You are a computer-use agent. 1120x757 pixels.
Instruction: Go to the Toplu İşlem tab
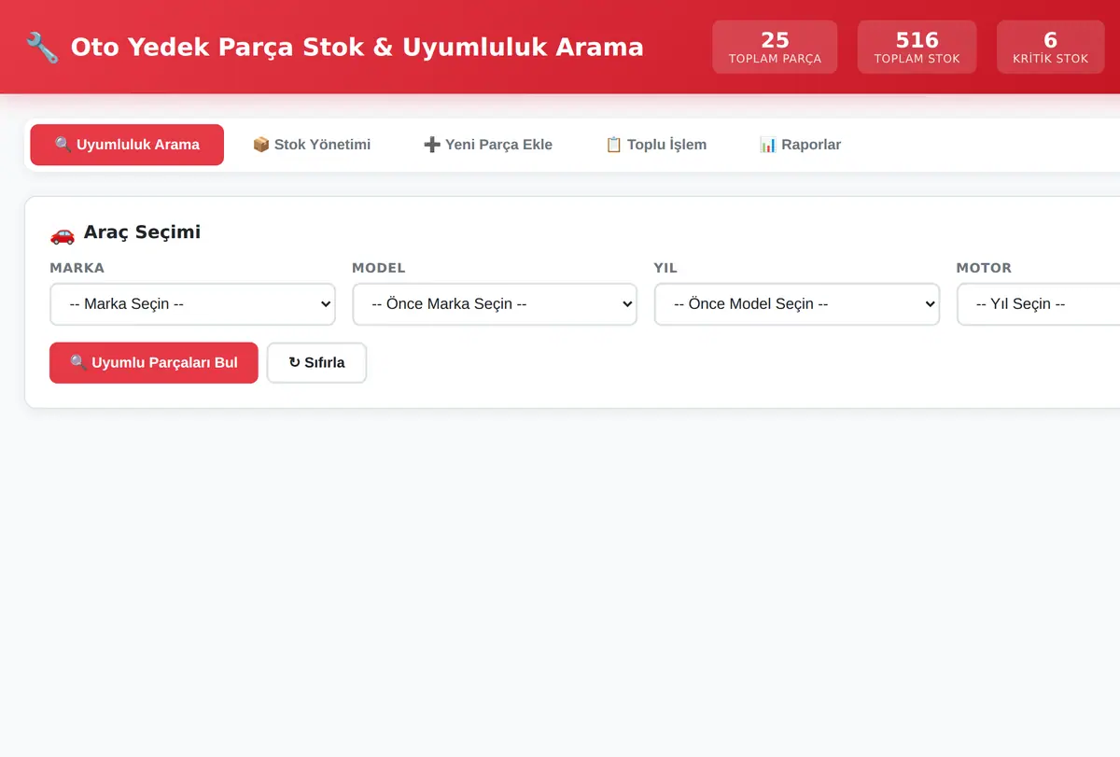[656, 145]
